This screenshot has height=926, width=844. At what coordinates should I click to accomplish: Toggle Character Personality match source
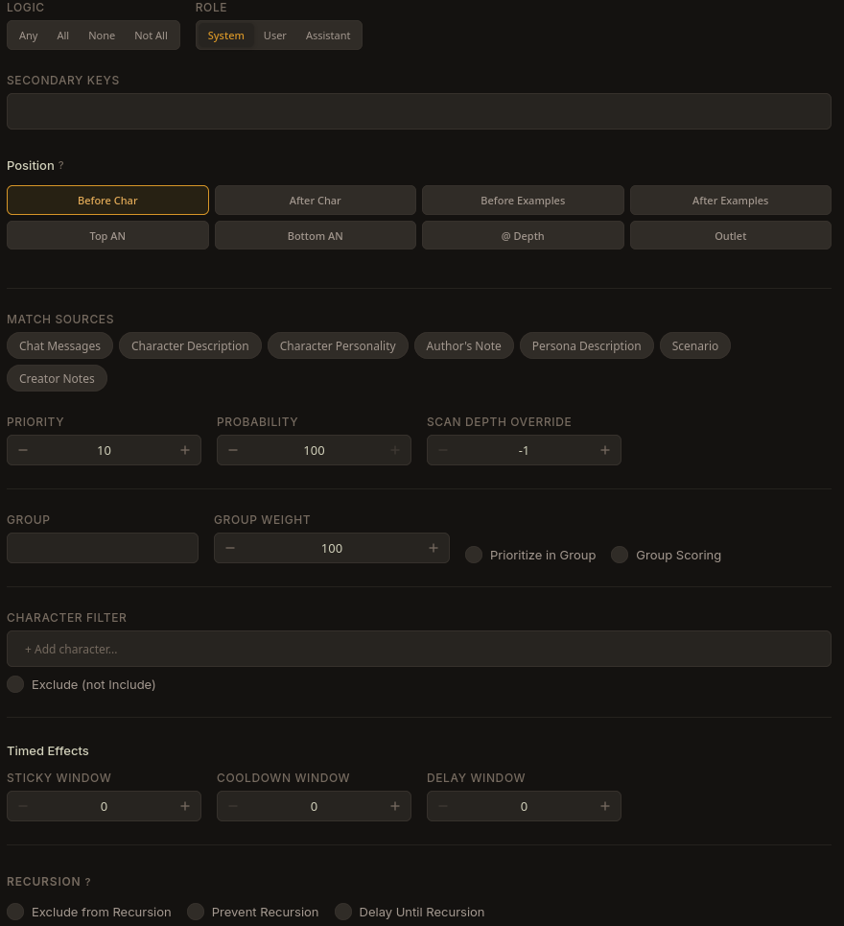pos(338,346)
